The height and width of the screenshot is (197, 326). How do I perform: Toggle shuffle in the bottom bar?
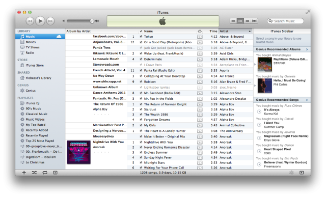click(x=34, y=173)
